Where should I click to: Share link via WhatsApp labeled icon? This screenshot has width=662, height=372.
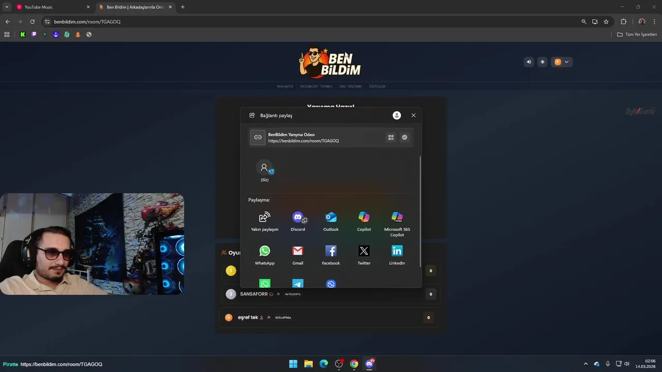pyautogui.click(x=265, y=255)
